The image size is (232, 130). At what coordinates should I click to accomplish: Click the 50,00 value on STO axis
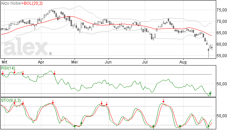coord(222,116)
